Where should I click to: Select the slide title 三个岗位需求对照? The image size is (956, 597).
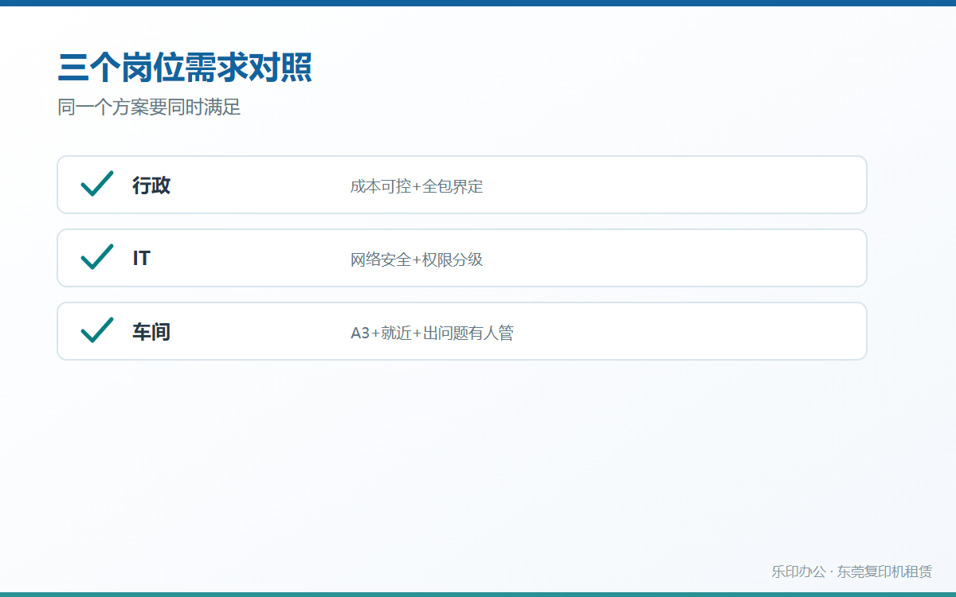tap(185, 68)
